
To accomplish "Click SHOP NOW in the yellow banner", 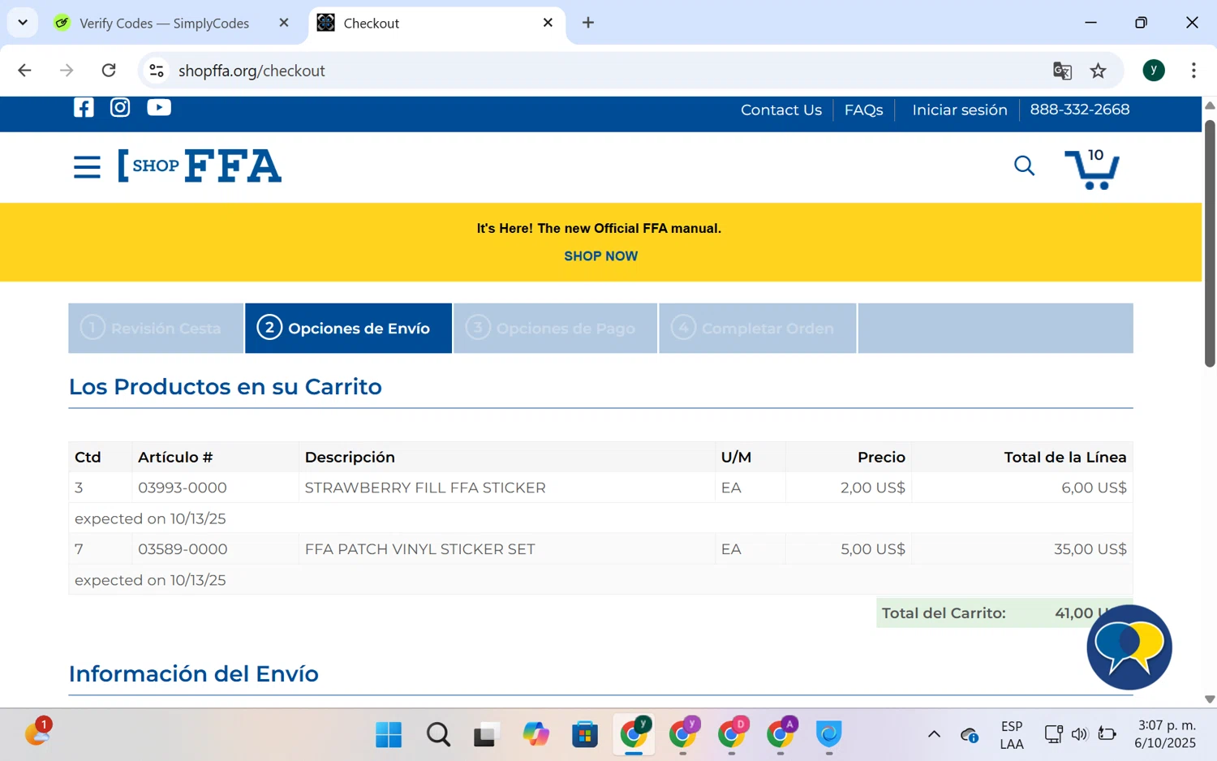I will click(x=601, y=256).
